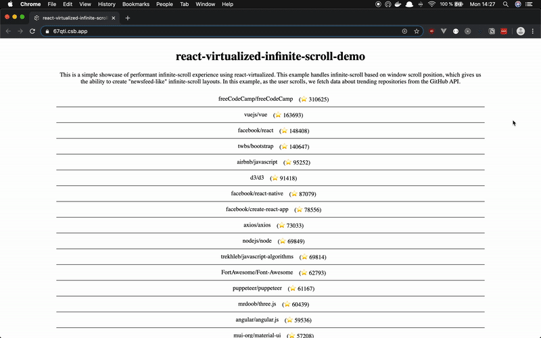Reload the page with the refresh icon
The width and height of the screenshot is (541, 338).
[32, 31]
